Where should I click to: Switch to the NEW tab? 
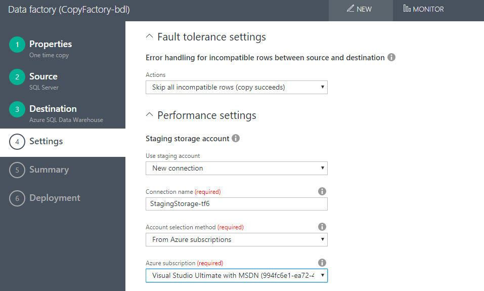360,9
